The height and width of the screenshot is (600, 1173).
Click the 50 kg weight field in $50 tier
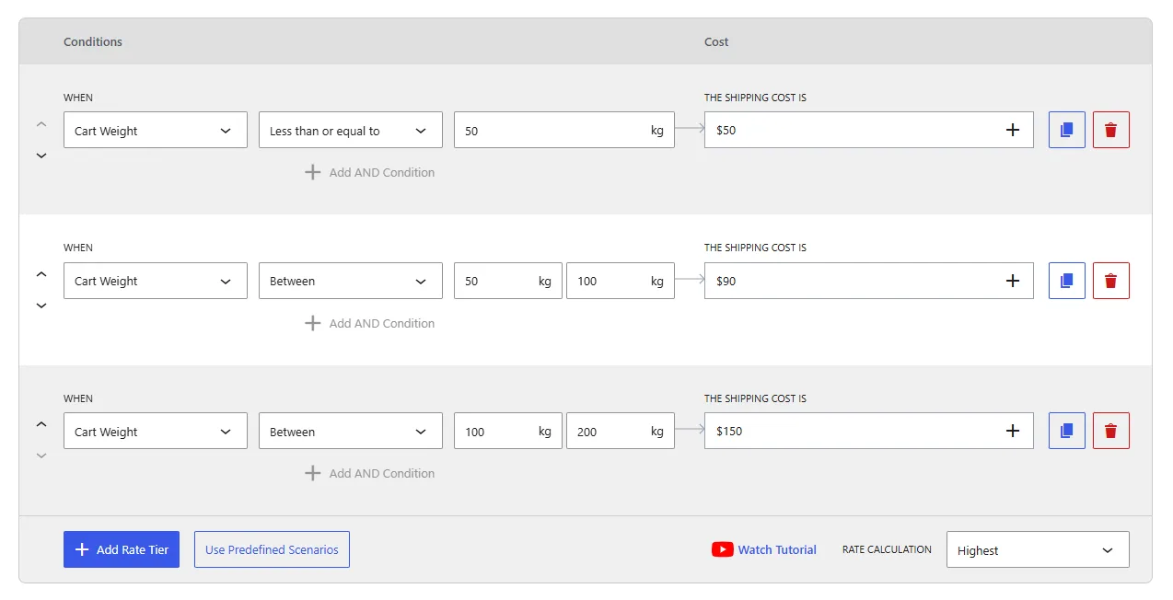pyautogui.click(x=564, y=130)
